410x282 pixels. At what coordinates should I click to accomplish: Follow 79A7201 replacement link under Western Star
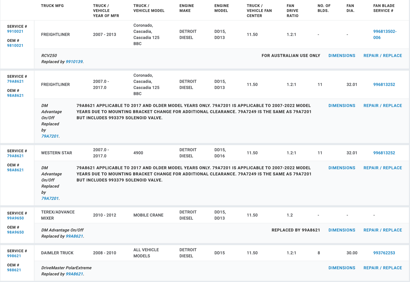[50, 198]
